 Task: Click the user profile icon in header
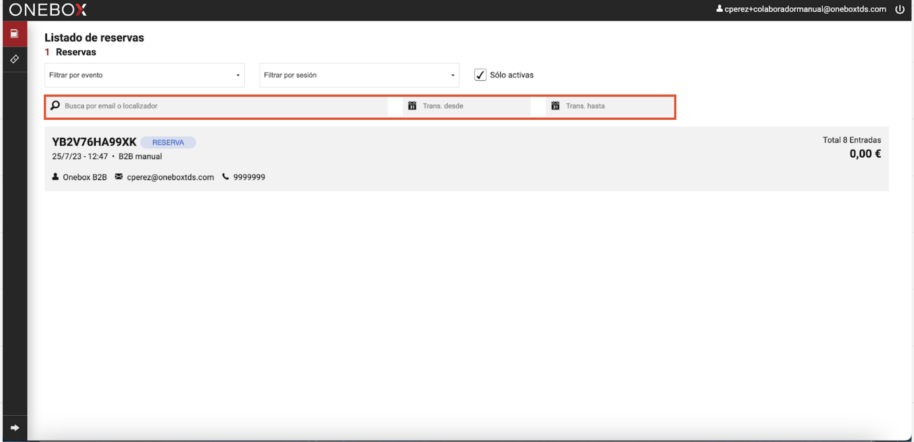[x=719, y=9]
